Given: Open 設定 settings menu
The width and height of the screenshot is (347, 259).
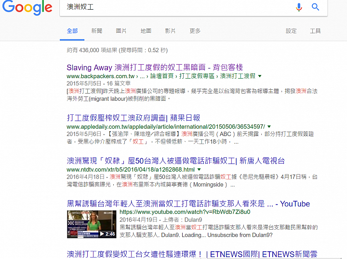Looking at the screenshot, I should click(x=291, y=31).
